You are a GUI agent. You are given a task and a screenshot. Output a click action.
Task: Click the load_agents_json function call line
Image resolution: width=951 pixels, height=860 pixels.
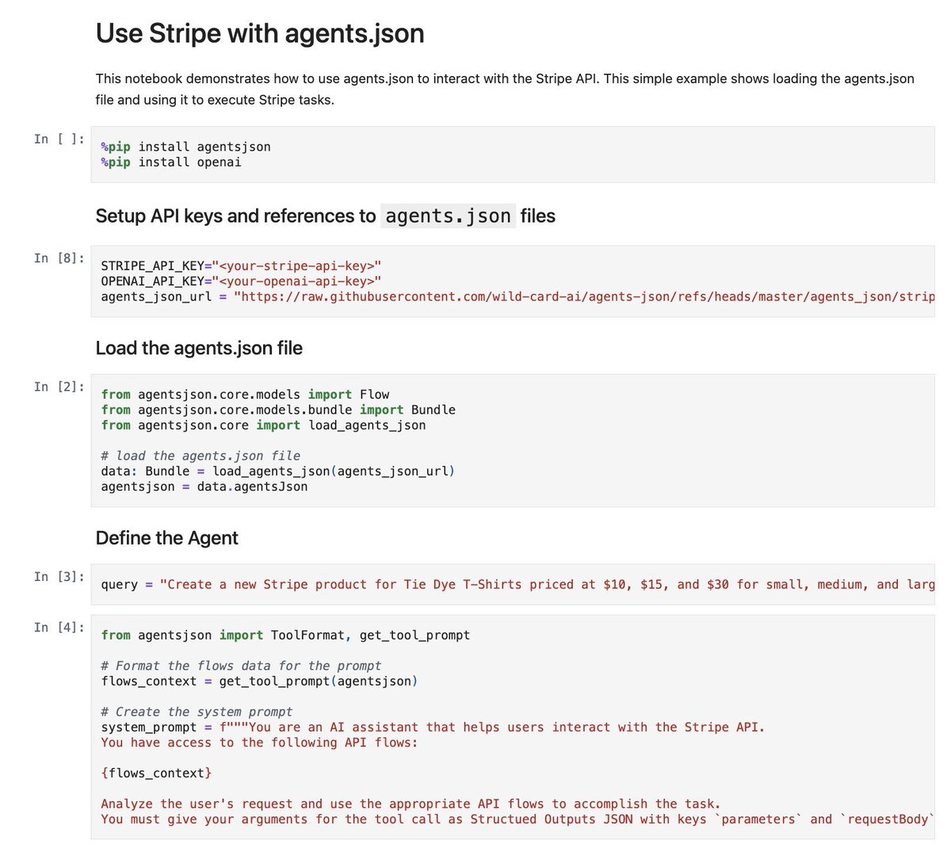pyautogui.click(x=277, y=471)
